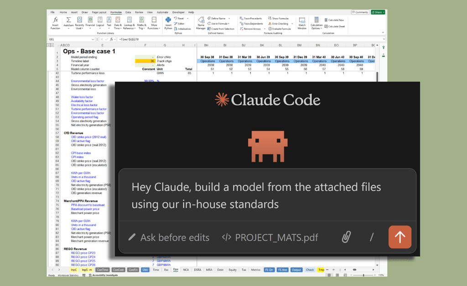Click Calculate Sheet
Screen dimensions: 467x286
334,26
